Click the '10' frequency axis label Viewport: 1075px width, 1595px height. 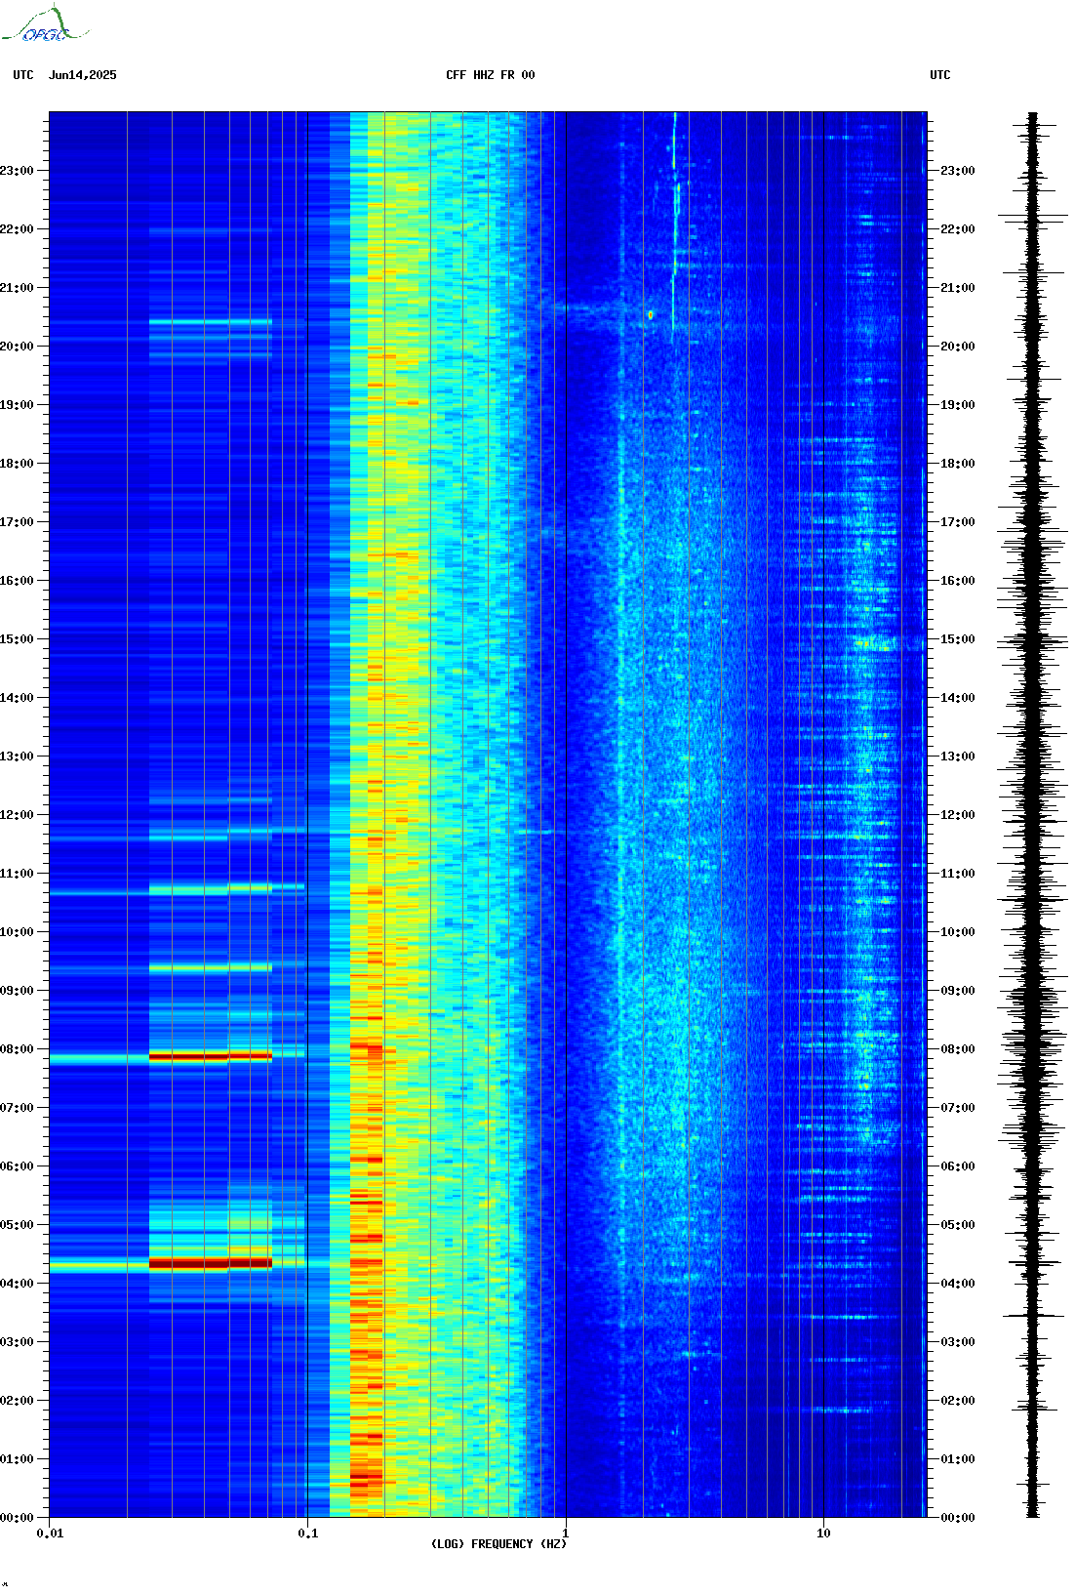[824, 1534]
